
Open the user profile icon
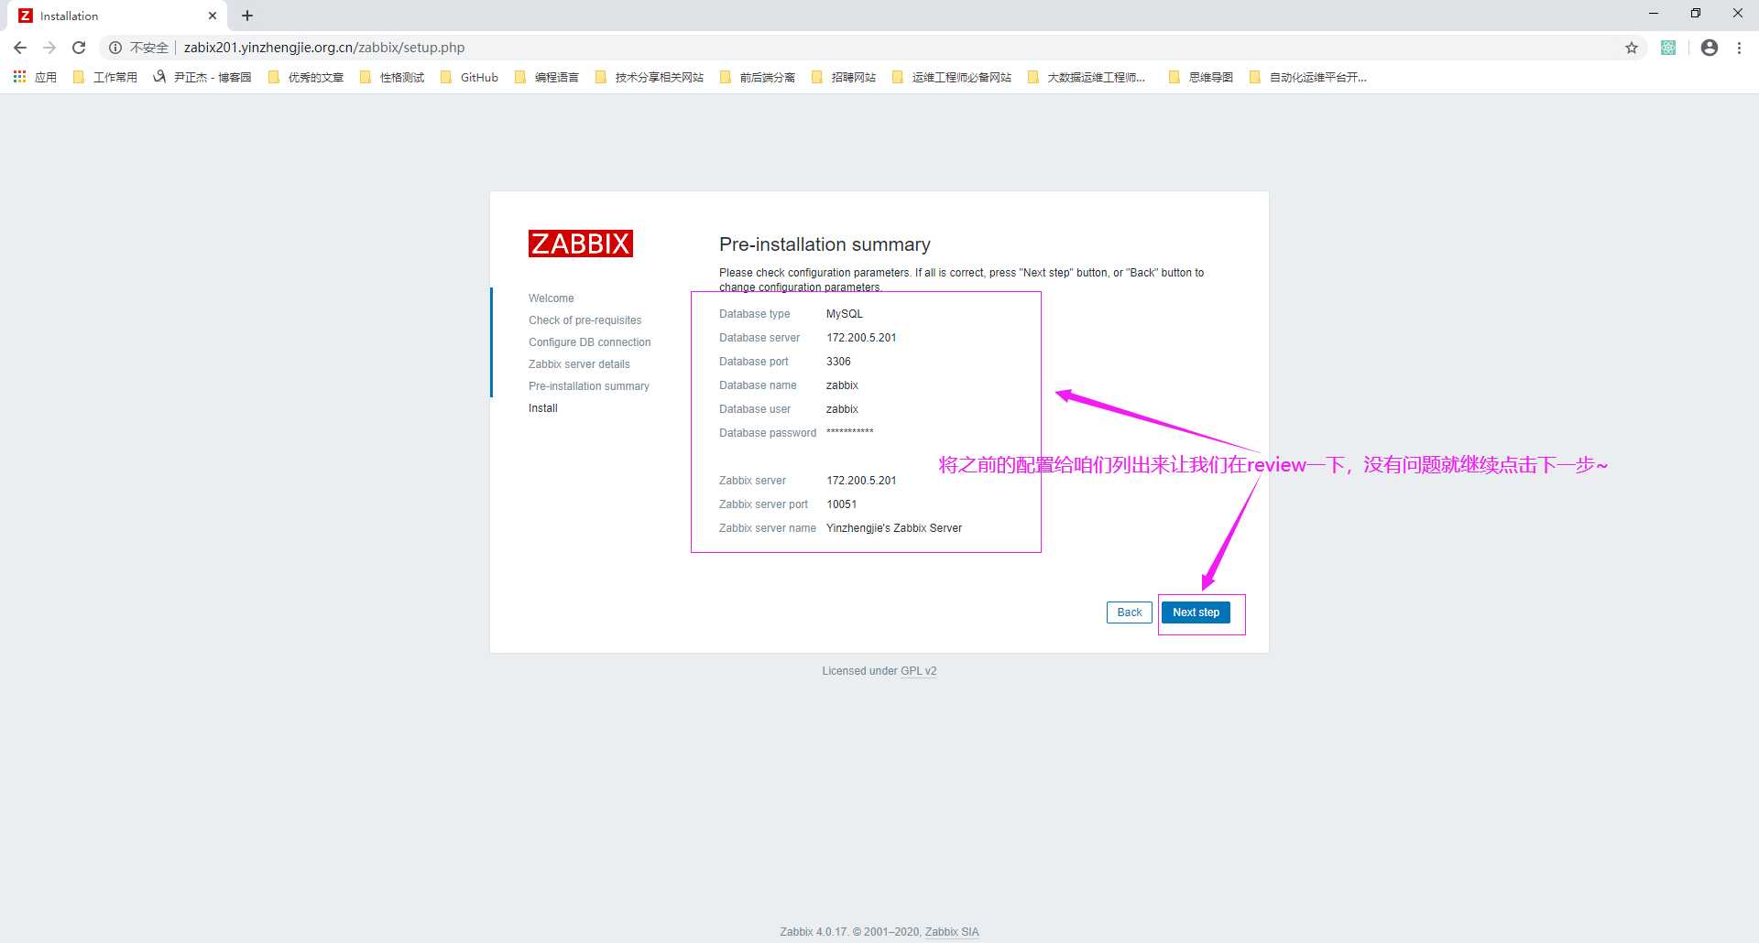(x=1710, y=48)
